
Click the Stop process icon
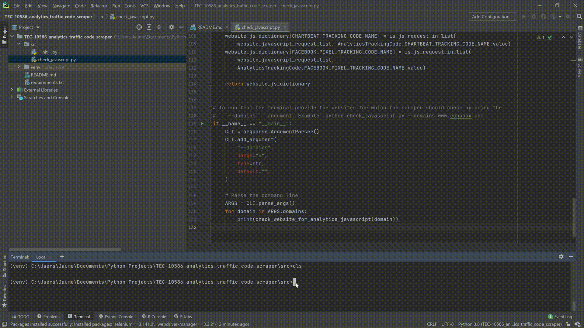[568, 16]
